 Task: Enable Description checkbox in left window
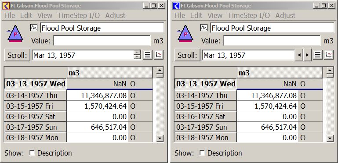point(33,153)
